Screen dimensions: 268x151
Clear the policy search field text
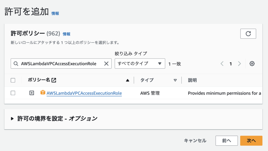(106, 64)
